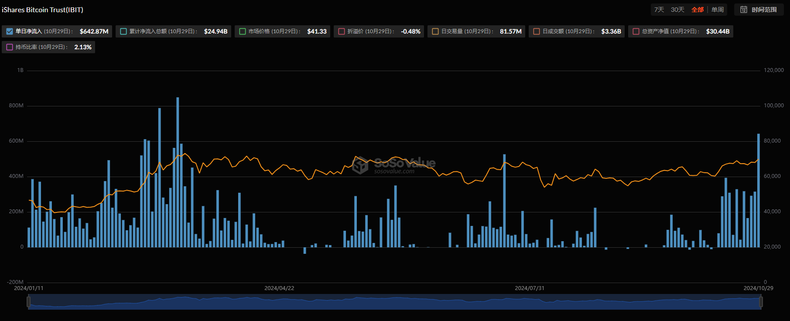Click the right handle of range slider

761,301
